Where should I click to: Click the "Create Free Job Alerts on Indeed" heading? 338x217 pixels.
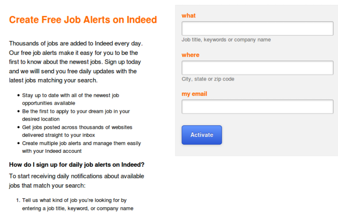83,20
